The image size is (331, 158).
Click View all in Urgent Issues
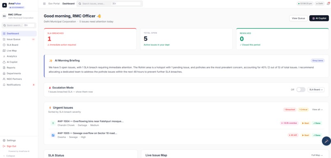(317, 109)
